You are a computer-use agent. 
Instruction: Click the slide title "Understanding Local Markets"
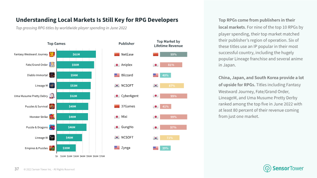(x=97, y=20)
